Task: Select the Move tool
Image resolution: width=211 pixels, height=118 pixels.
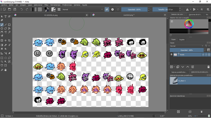Action: coord(6,40)
